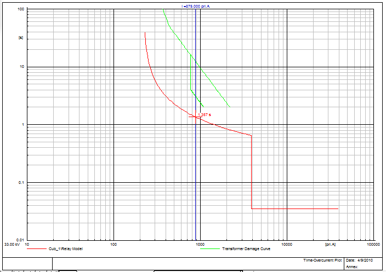Click the 10000 tick label on the current axis
The width and height of the screenshot is (386, 272).
coord(286,244)
